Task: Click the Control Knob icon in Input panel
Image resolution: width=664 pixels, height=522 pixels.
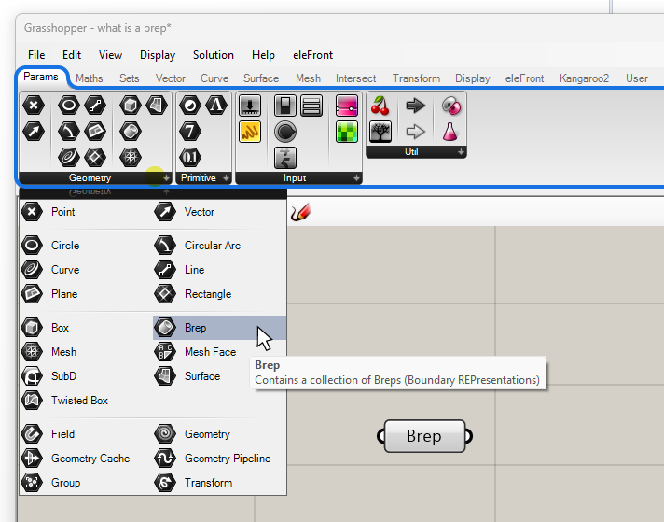Action: pyautogui.click(x=285, y=132)
